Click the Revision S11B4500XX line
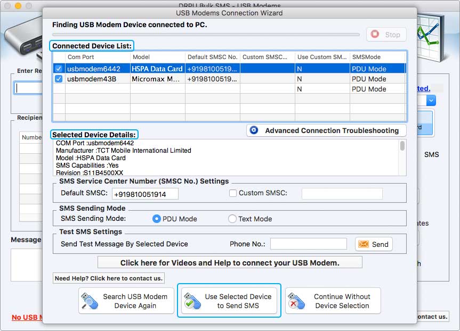Image resolution: width=460 pixels, height=331 pixels. point(90,173)
